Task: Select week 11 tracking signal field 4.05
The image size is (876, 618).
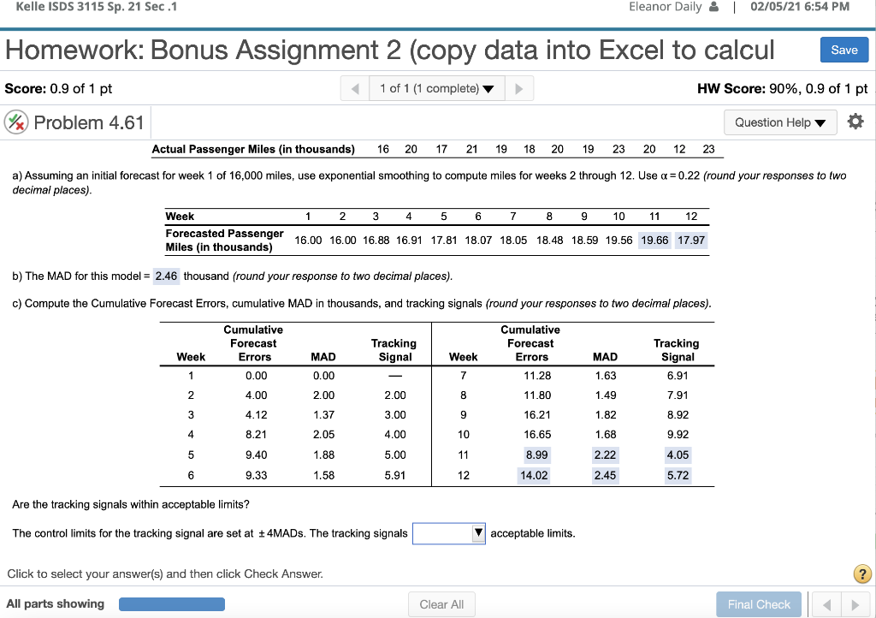Action: [678, 455]
